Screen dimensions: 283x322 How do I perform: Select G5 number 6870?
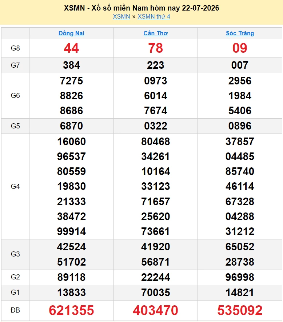pos(71,126)
